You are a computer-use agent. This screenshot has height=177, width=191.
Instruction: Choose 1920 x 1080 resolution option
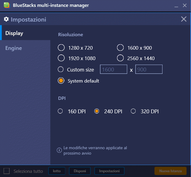[61, 58]
